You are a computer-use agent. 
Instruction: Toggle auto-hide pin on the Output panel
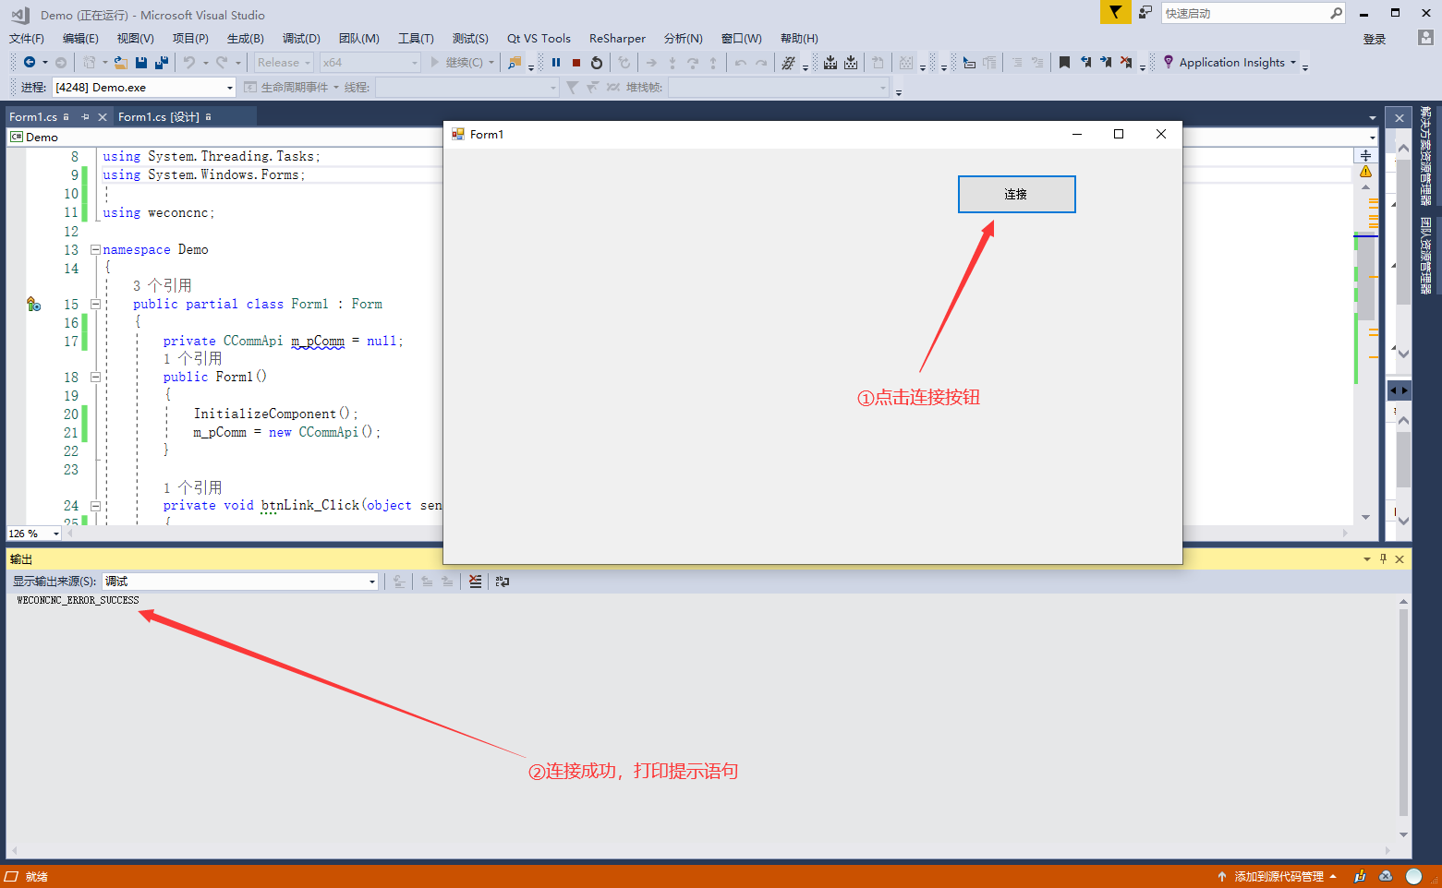pyautogui.click(x=1383, y=558)
